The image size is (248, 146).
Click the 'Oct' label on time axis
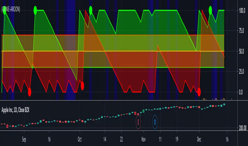(x=80, y=139)
